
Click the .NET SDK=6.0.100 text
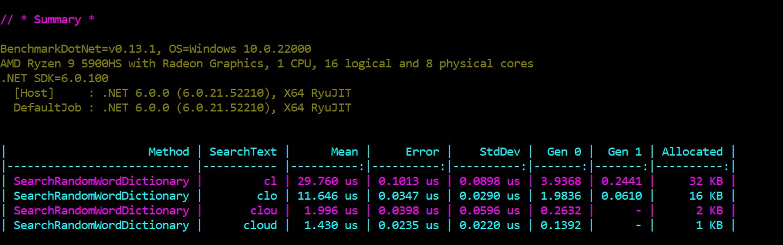(55, 78)
